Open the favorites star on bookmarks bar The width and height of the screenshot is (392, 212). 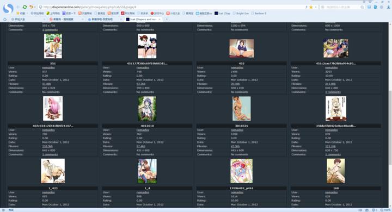pyautogui.click(x=18, y=13)
